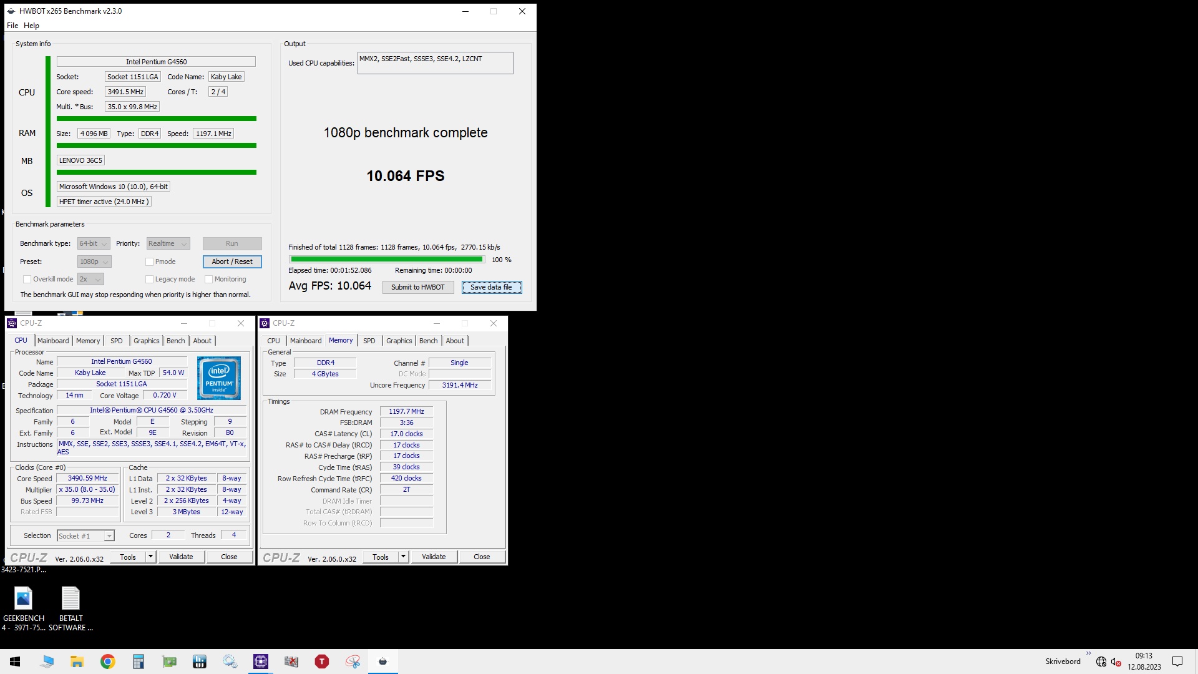Click the DRAM Frequency 1197.7 MHz field
The image size is (1198, 674).
click(x=406, y=412)
